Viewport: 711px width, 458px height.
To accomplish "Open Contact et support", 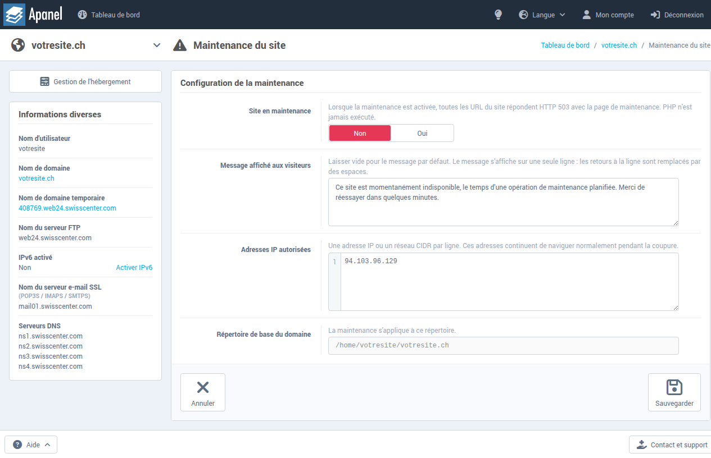I will pos(671,445).
